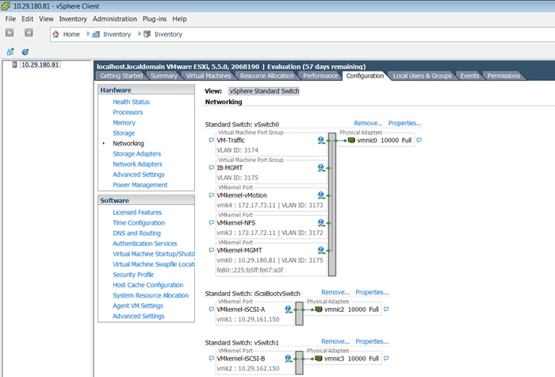Screen dimensions: 555x377
Task: Click Remove link for vSwitch1
Action: [335, 341]
